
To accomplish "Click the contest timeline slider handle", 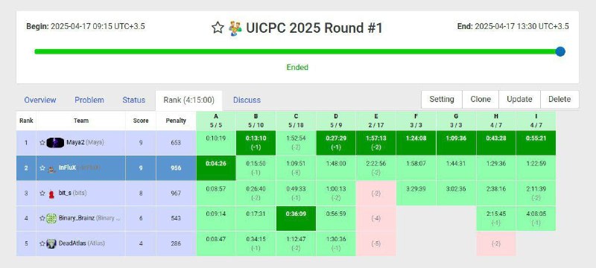I will pyautogui.click(x=560, y=51).
